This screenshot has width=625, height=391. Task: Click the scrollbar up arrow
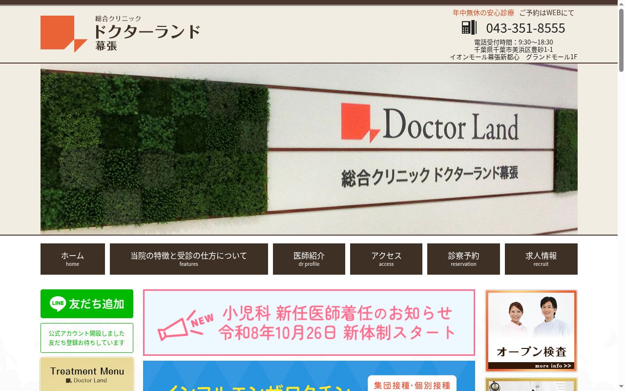(621, 4)
